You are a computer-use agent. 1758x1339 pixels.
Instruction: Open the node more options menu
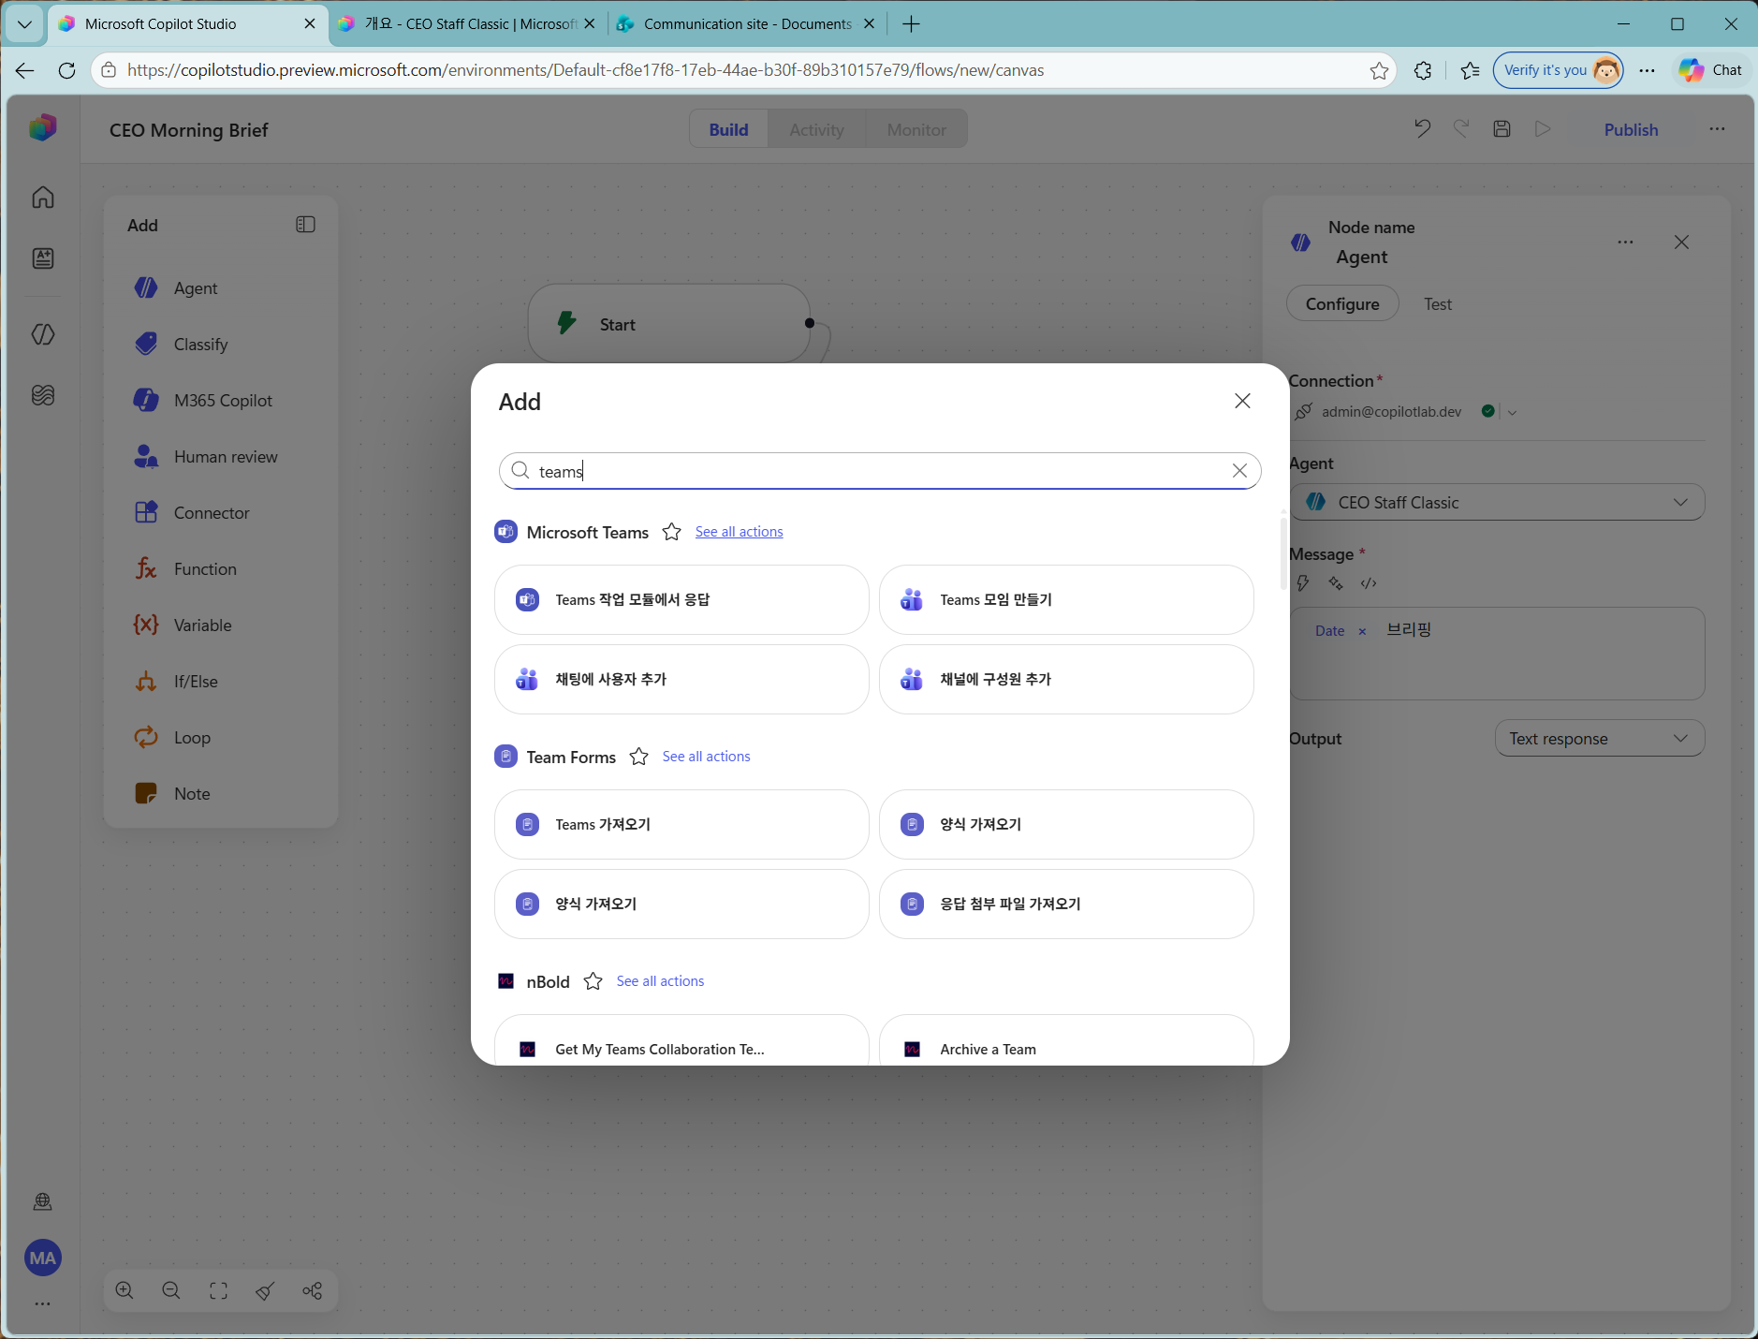pyautogui.click(x=1625, y=243)
